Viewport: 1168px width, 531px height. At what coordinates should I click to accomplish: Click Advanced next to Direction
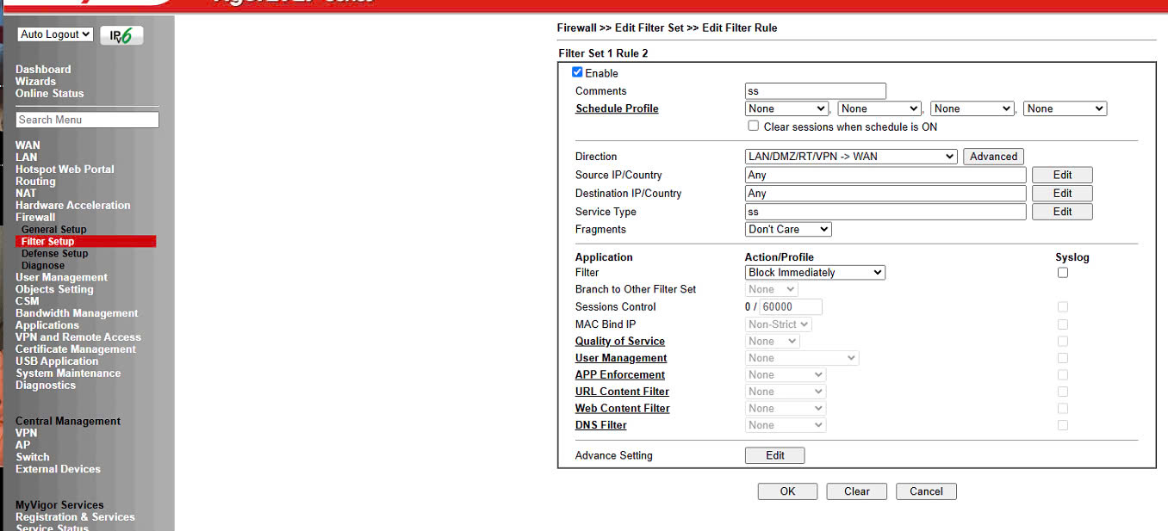(x=993, y=157)
